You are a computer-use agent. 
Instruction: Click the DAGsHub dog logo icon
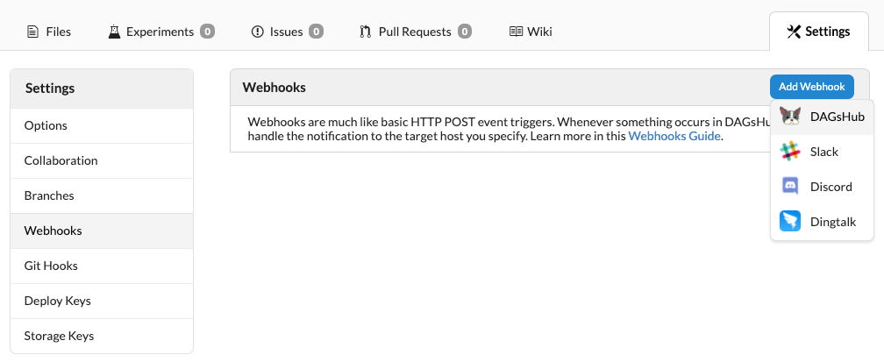790,117
